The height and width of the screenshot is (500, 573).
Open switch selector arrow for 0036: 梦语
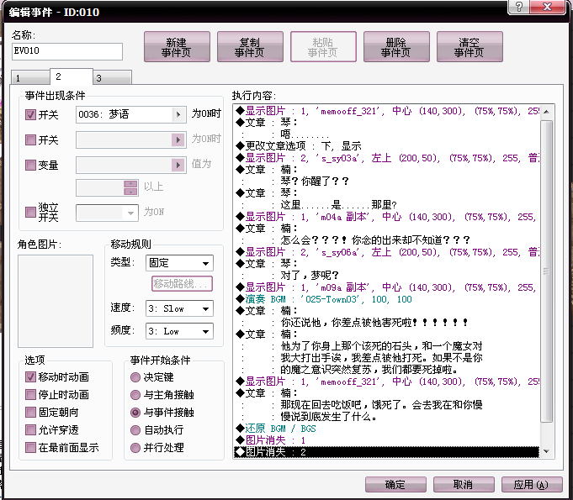point(178,114)
